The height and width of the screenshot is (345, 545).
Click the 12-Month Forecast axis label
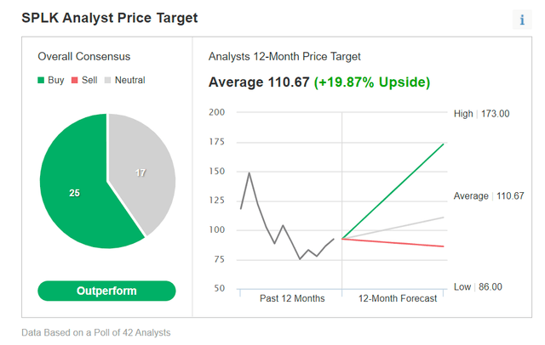pyautogui.click(x=398, y=298)
